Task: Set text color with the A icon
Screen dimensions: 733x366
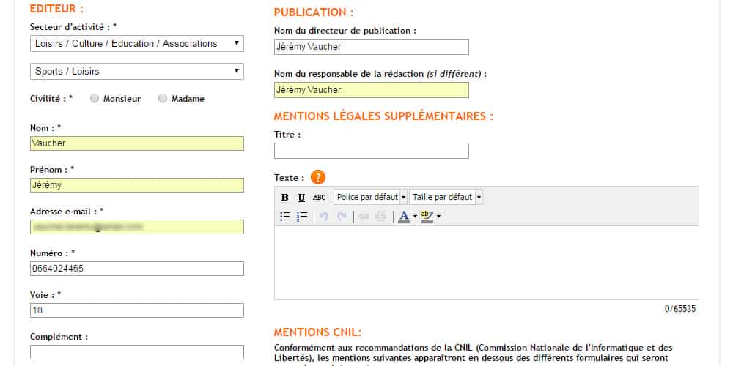Action: point(404,216)
